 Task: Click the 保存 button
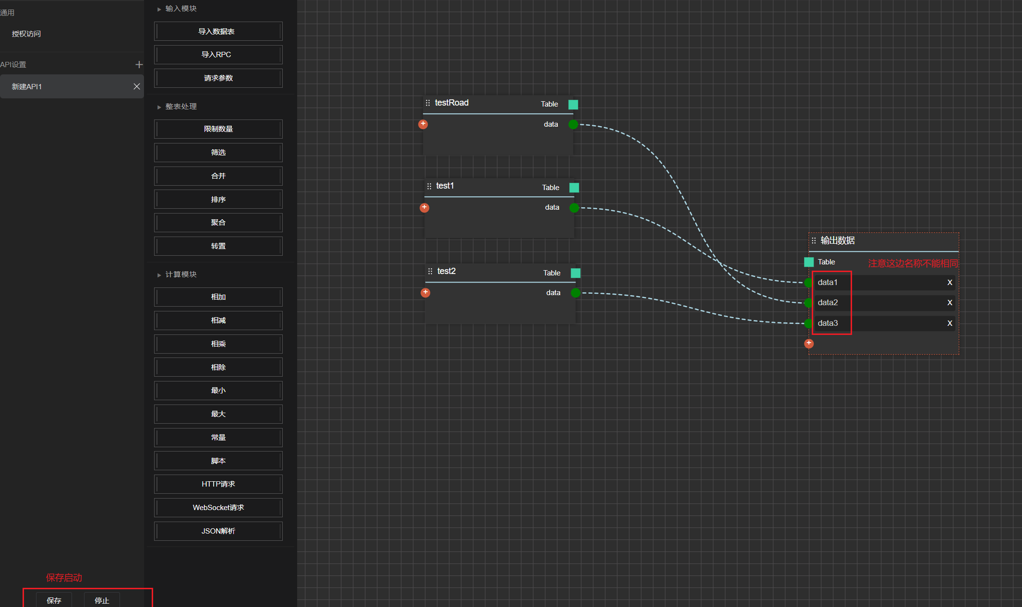click(54, 600)
